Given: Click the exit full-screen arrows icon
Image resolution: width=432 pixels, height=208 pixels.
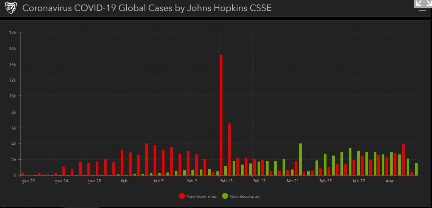Looking at the screenshot, I should [423, 3].
